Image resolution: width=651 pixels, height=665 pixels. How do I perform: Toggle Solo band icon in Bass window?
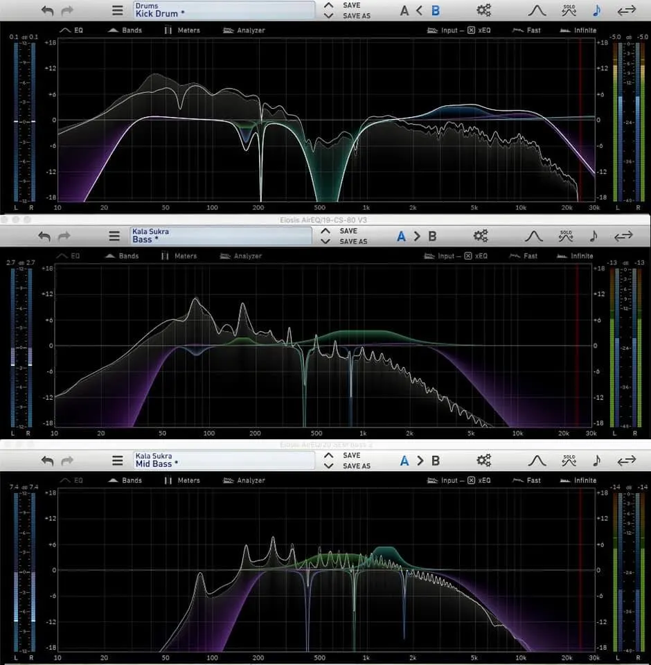566,236
